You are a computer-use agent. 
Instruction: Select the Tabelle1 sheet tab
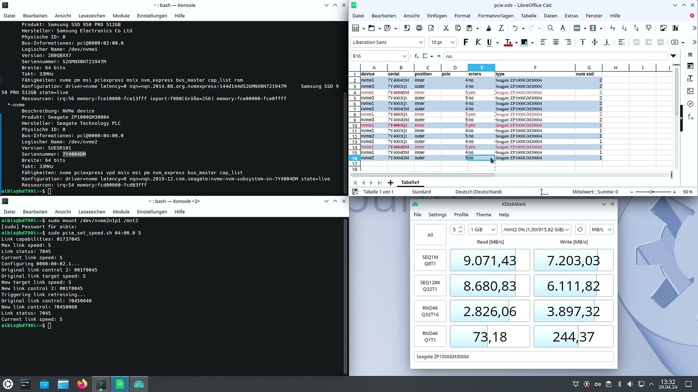tap(410, 182)
